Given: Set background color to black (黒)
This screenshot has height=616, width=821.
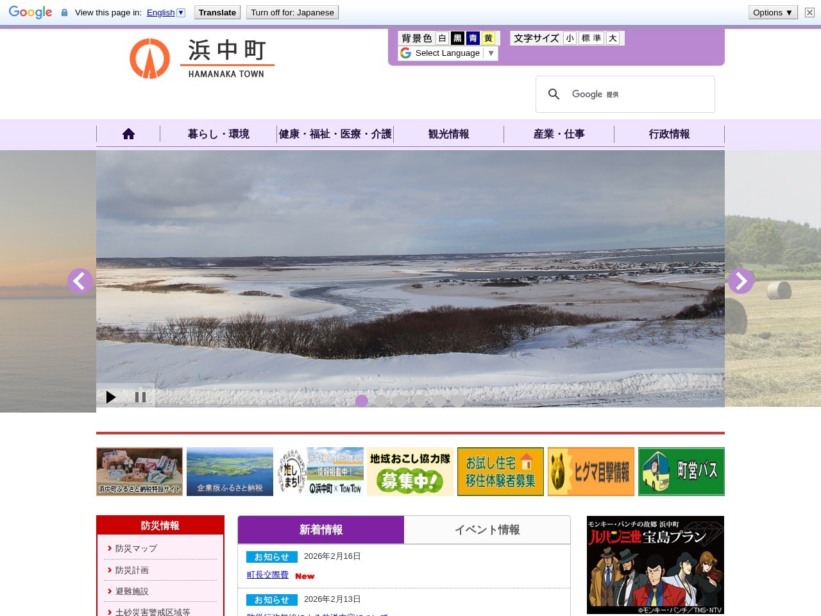Looking at the screenshot, I should [457, 38].
